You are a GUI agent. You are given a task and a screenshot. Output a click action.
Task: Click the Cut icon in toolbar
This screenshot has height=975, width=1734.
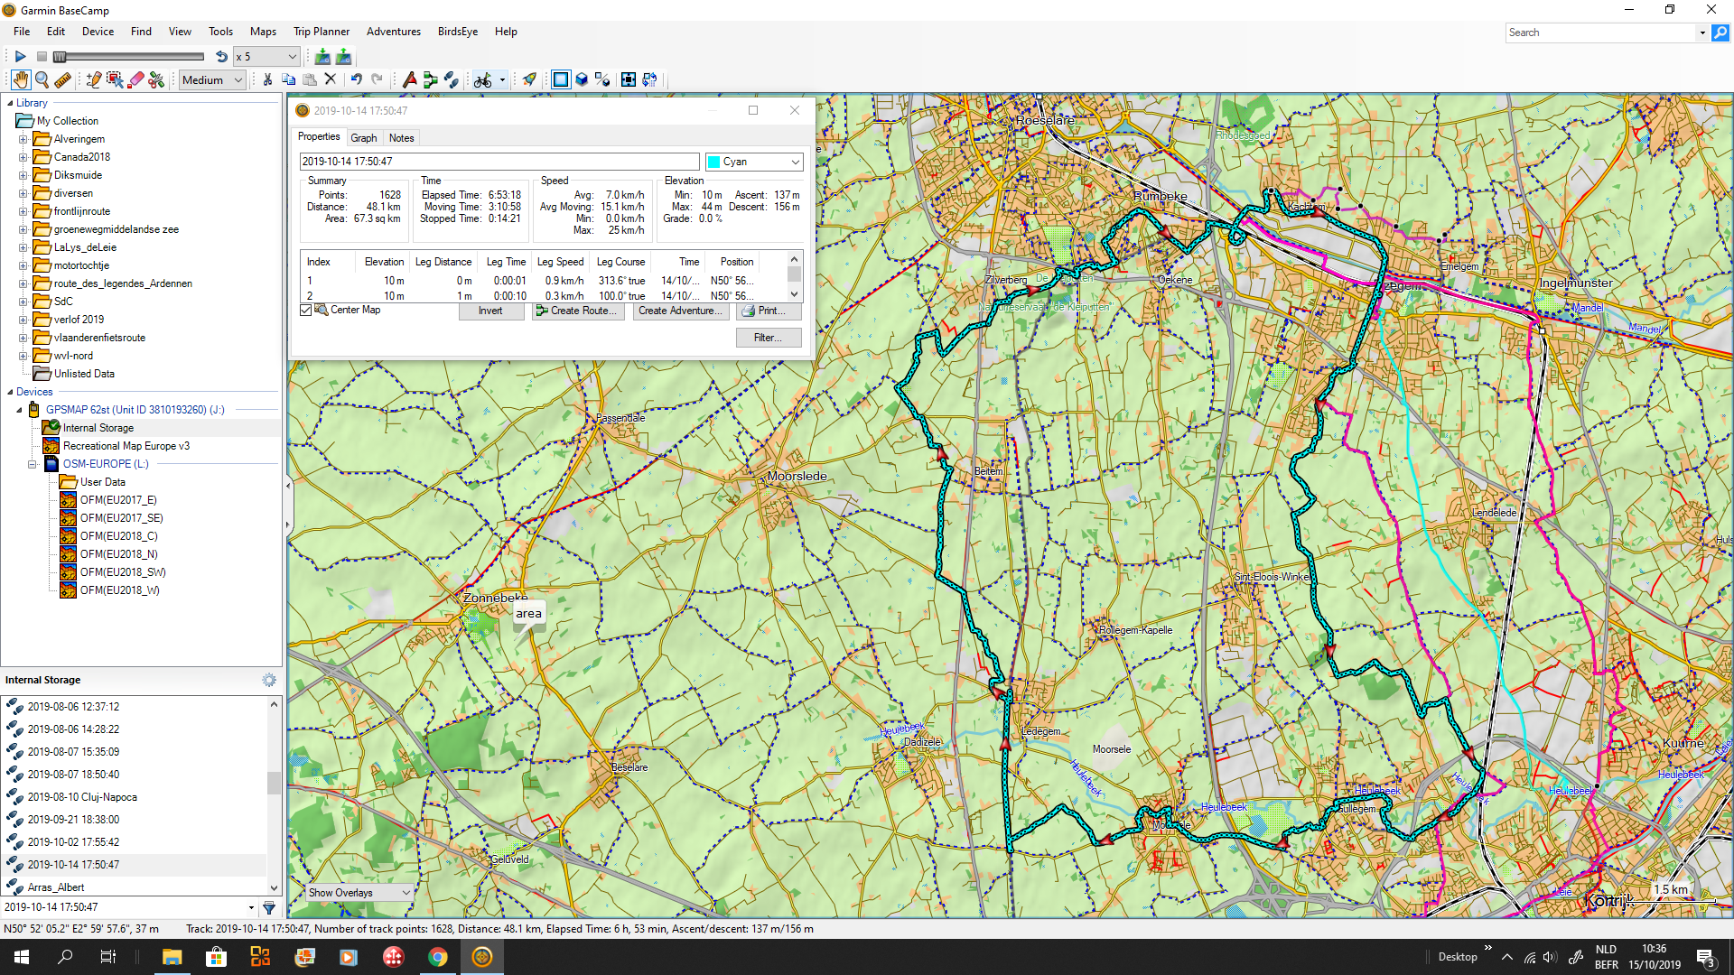267,79
